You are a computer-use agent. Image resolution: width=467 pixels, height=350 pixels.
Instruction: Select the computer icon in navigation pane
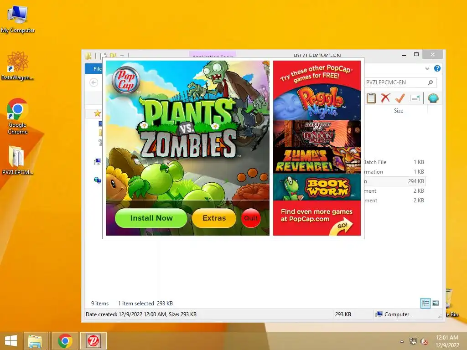98,162
